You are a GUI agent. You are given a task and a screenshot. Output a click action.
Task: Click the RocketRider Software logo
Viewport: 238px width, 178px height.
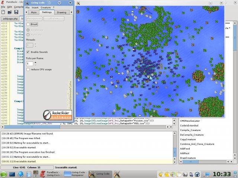click(58, 114)
